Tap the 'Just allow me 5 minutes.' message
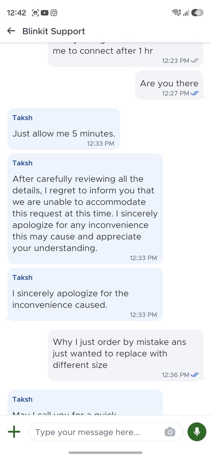This screenshot has height=457, width=211. (64, 129)
